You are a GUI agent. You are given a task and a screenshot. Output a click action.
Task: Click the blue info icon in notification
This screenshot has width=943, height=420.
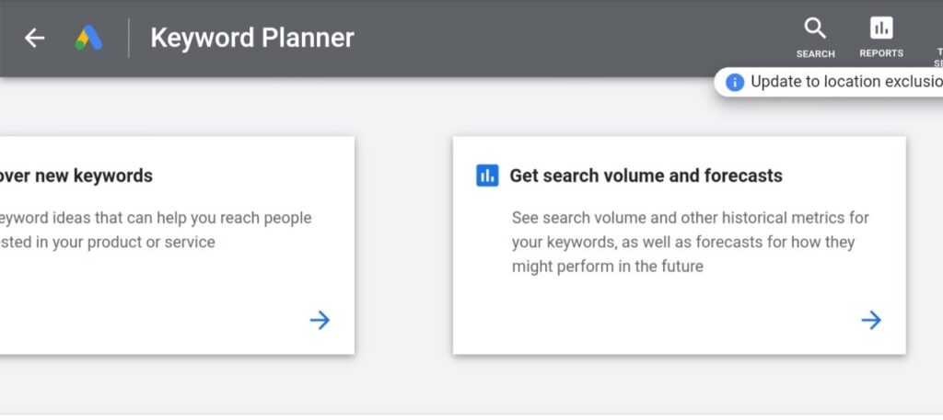[x=734, y=82]
